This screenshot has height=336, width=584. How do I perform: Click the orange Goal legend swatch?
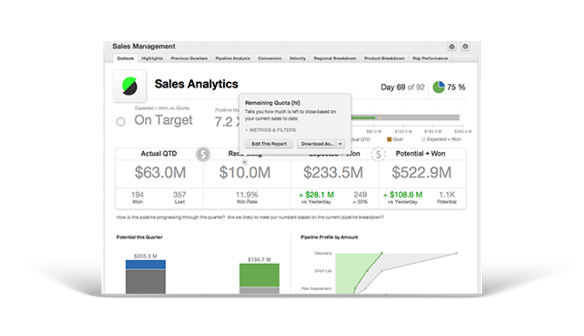pos(389,139)
